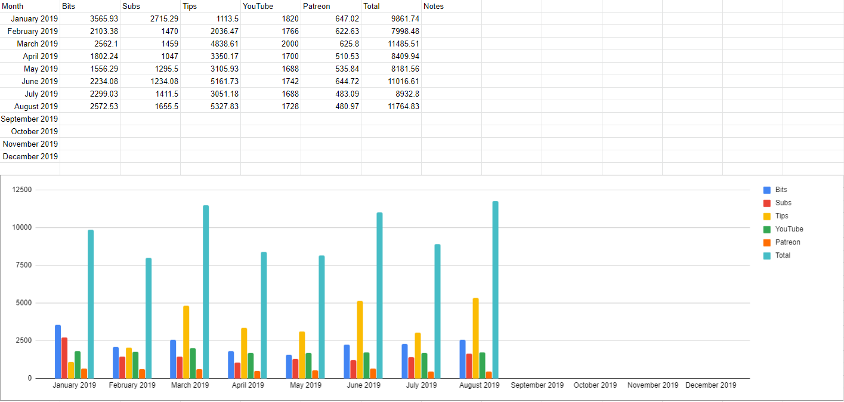Image resolution: width=844 pixels, height=402 pixels.
Task: Select the Month header cell
Action: pyautogui.click(x=30, y=6)
